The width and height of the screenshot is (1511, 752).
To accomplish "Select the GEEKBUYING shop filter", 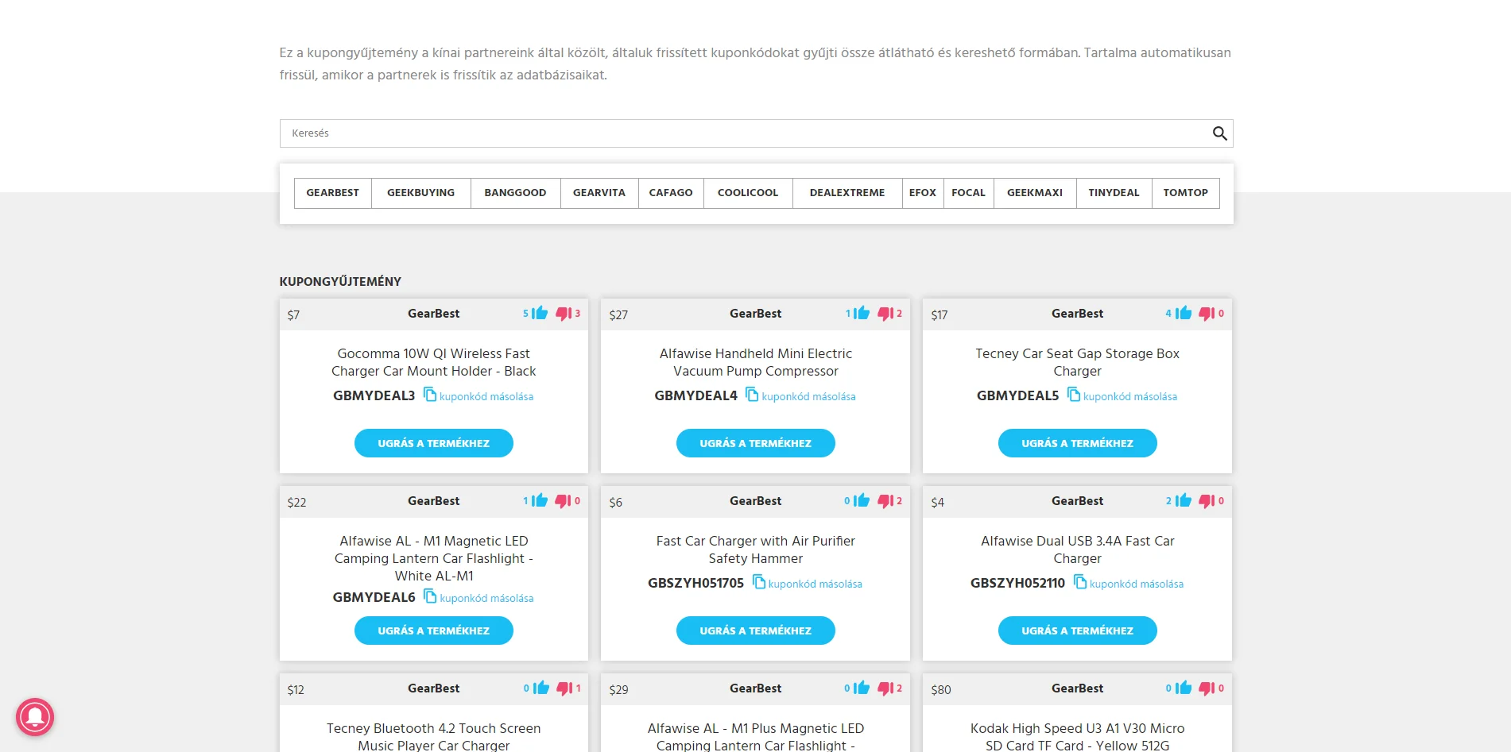I will coord(421,193).
